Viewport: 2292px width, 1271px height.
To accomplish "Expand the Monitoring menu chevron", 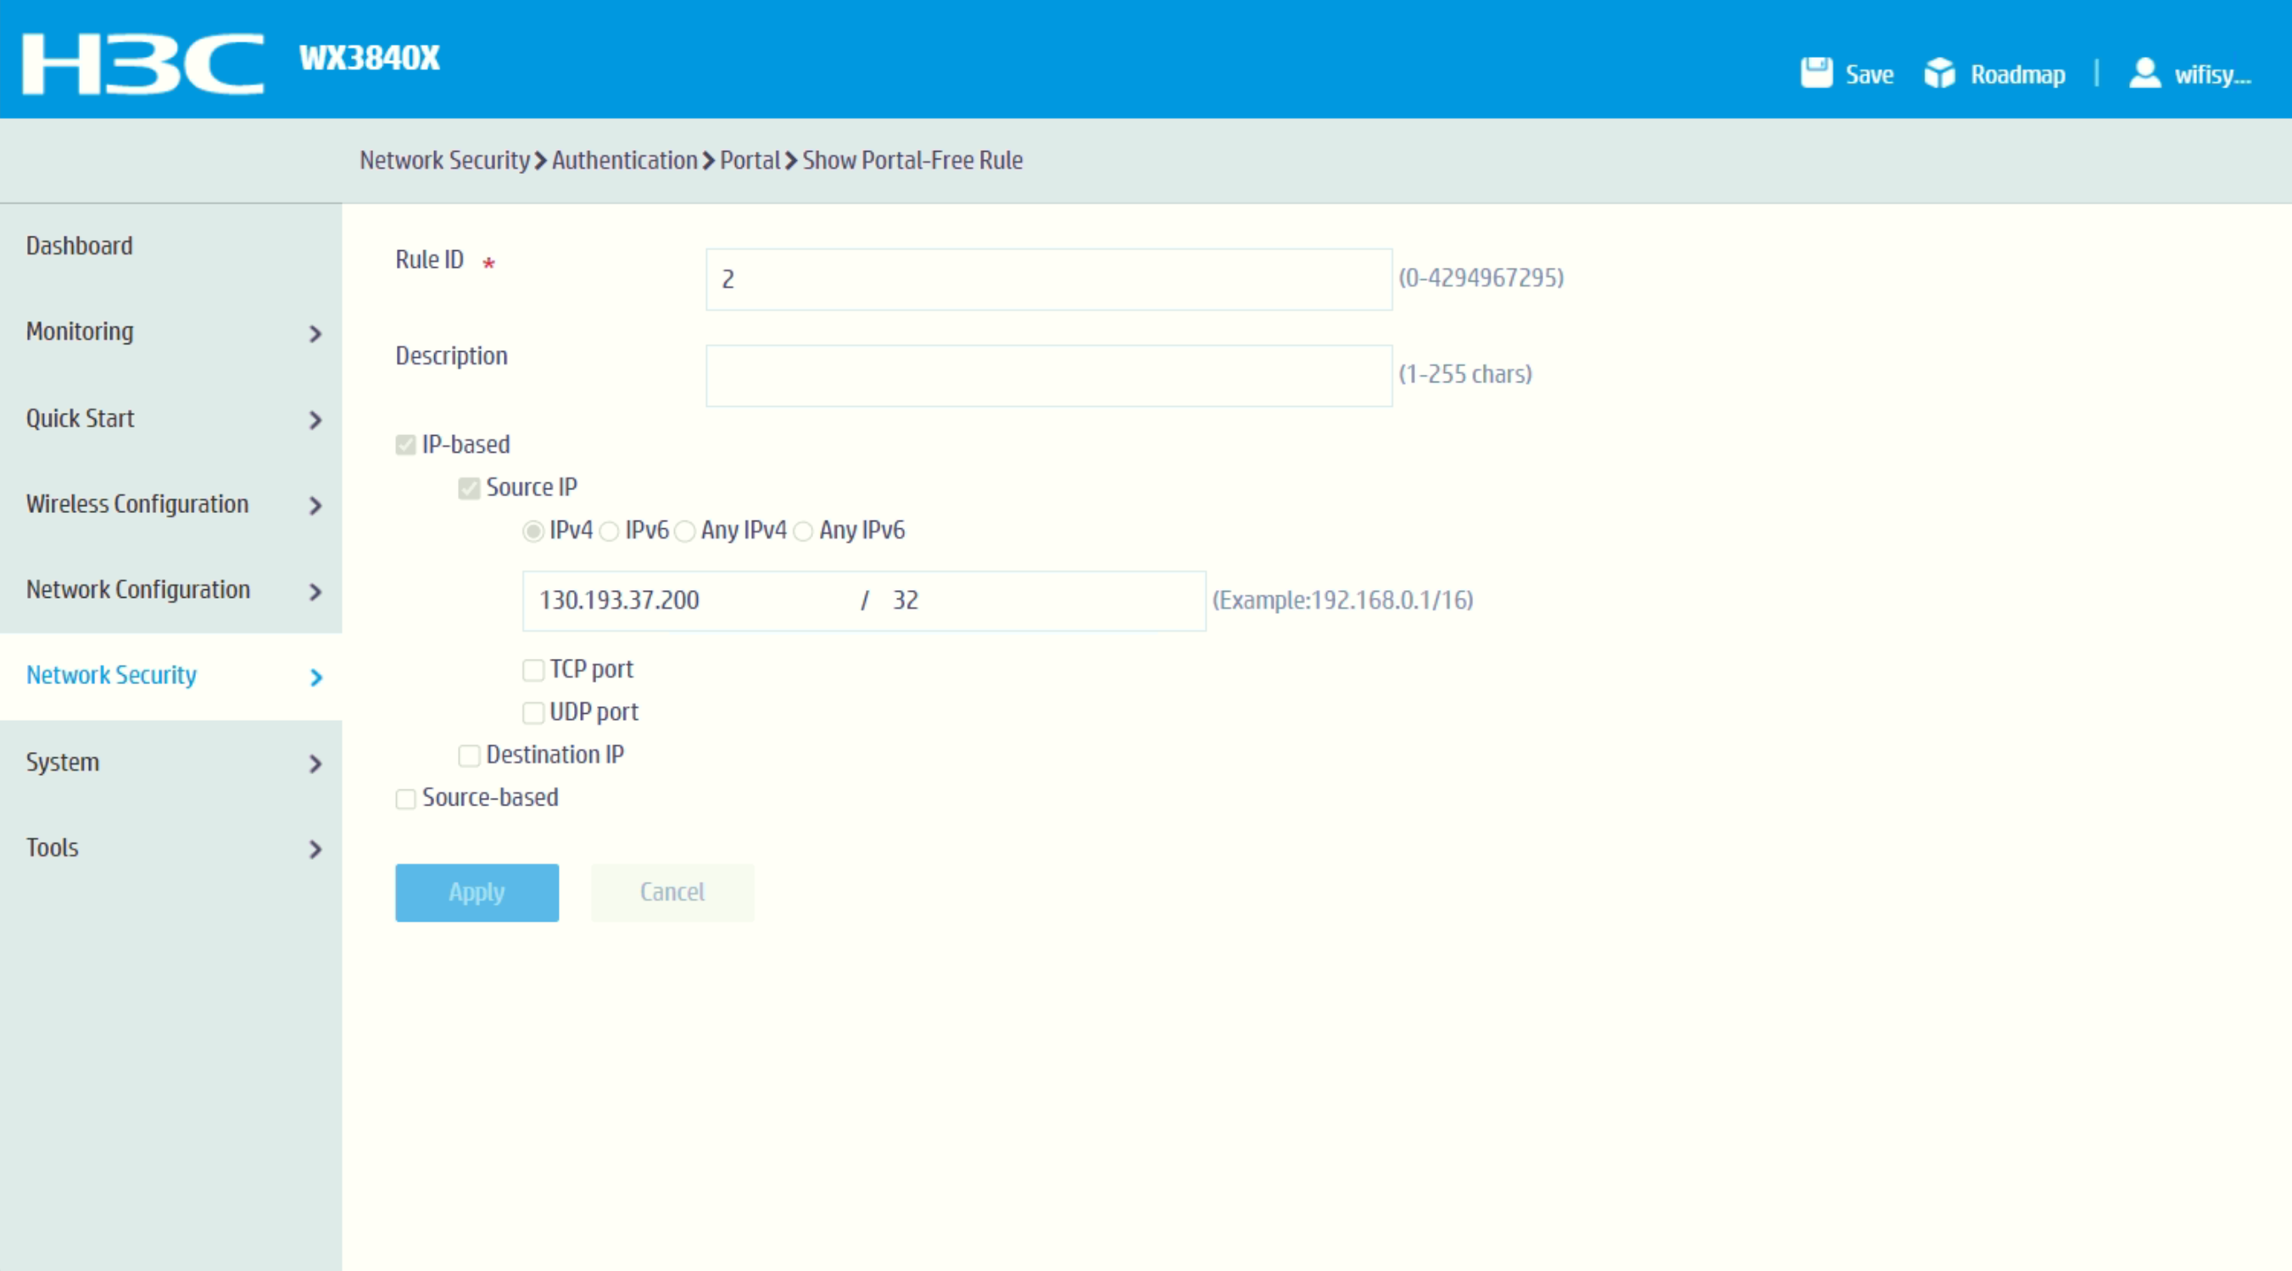I will pos(315,333).
